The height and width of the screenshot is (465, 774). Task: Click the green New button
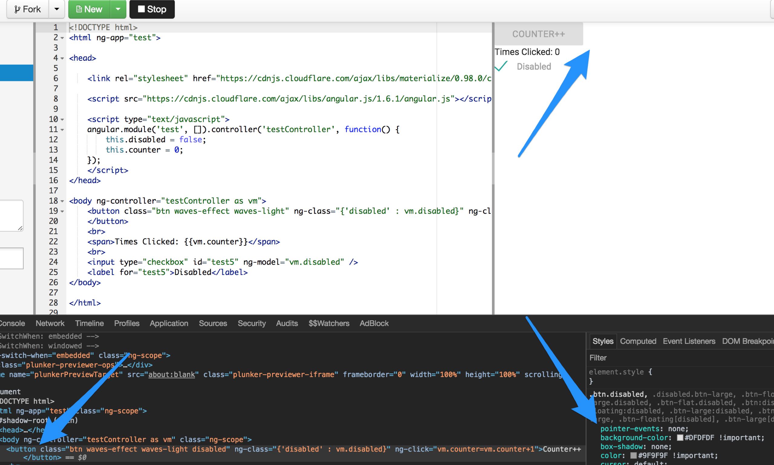89,9
